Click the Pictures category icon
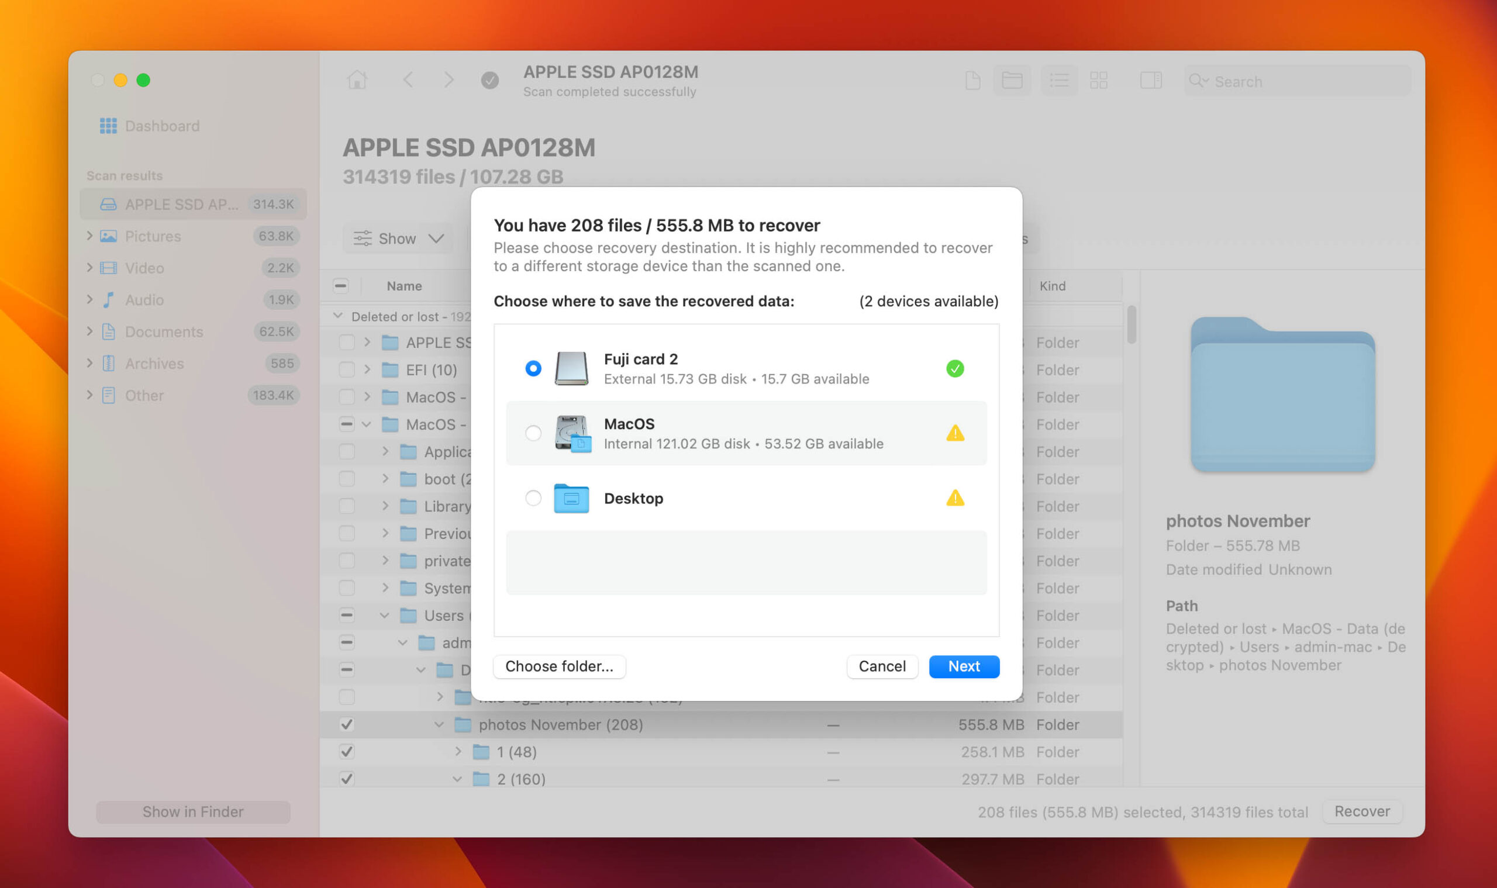 [108, 236]
